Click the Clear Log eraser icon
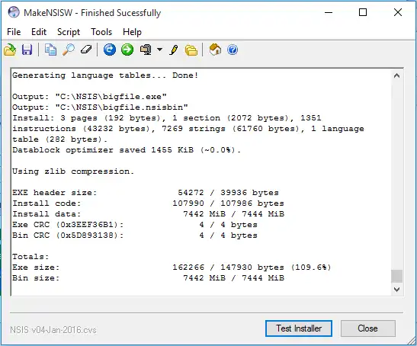Image resolution: width=417 pixels, height=346 pixels. point(86,50)
